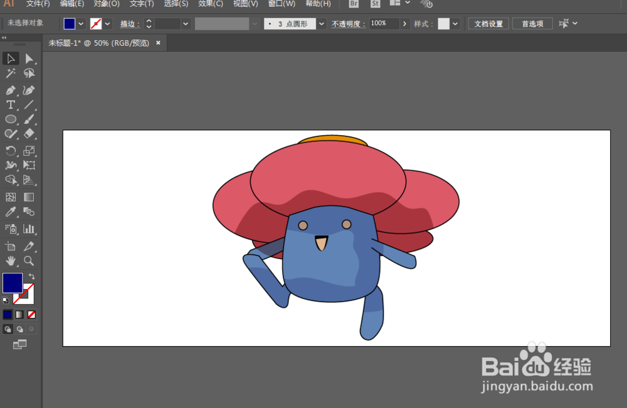627x408 pixels.
Task: Switch to Draw Normal mode
Action: 8,329
